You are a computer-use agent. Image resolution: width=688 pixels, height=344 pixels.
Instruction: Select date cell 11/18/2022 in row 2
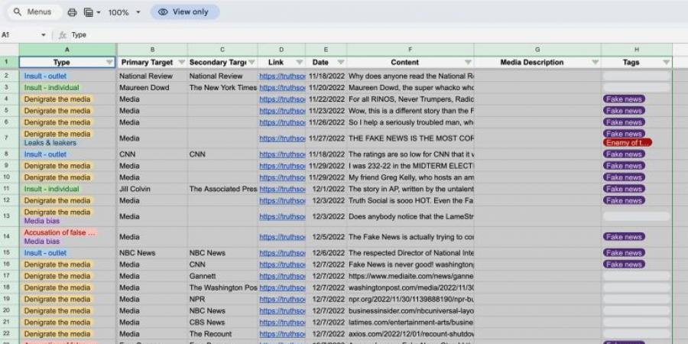326,76
